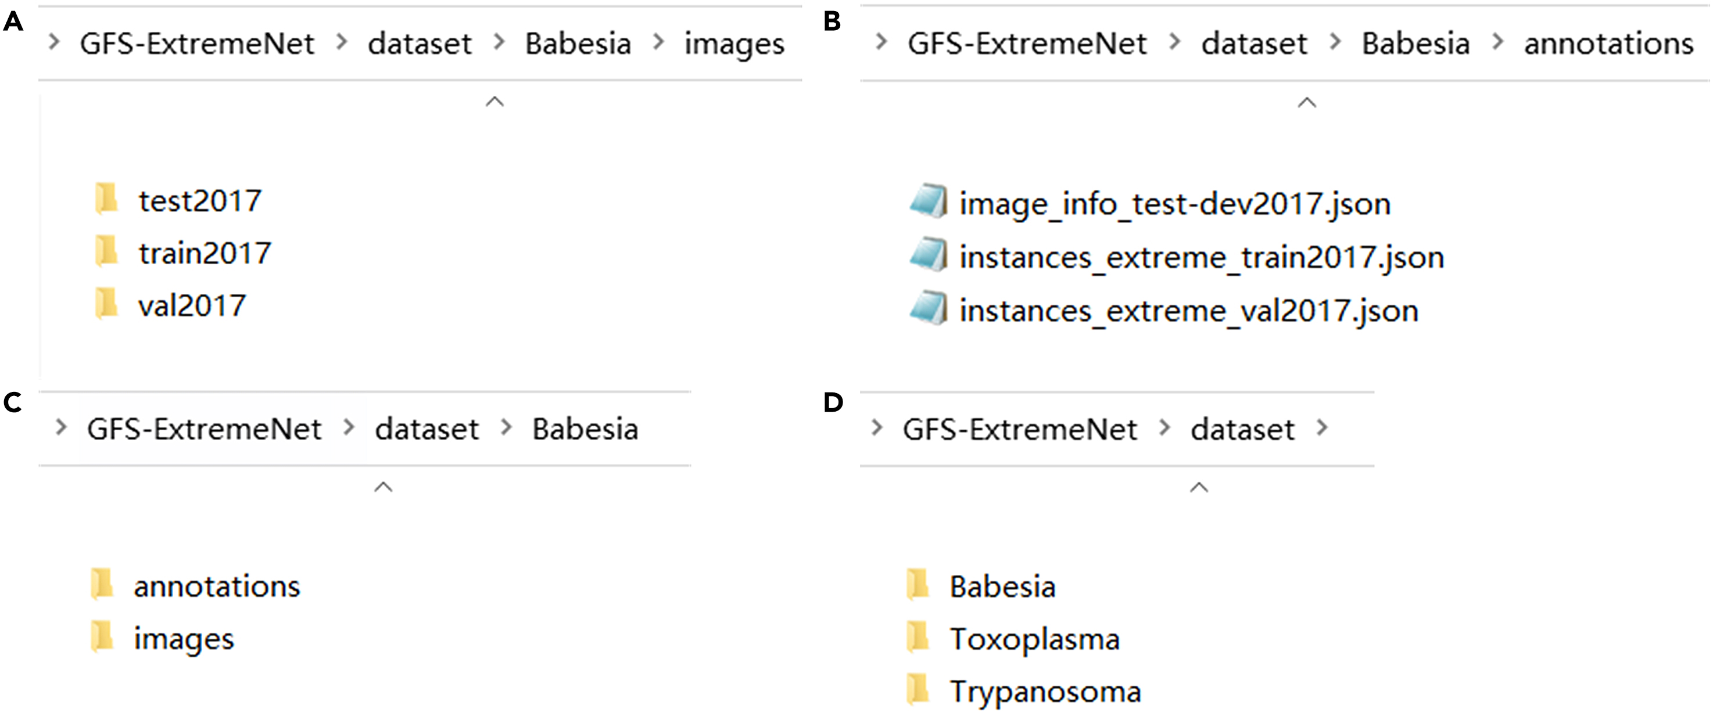
Task: Open instances_extreme_val2017.json file icon
Action: coord(929,309)
